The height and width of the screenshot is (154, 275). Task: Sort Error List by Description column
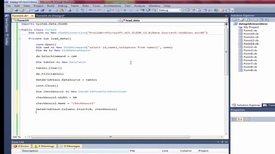tap(74, 151)
